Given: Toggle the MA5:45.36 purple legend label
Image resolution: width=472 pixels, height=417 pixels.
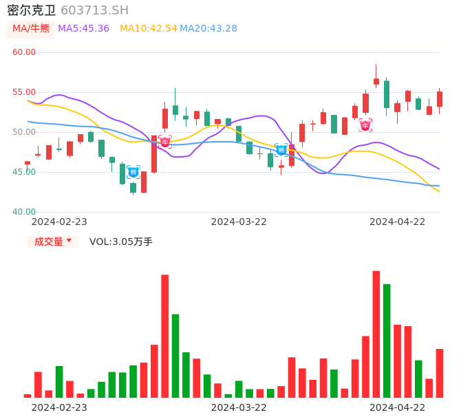Looking at the screenshot, I should (83, 29).
